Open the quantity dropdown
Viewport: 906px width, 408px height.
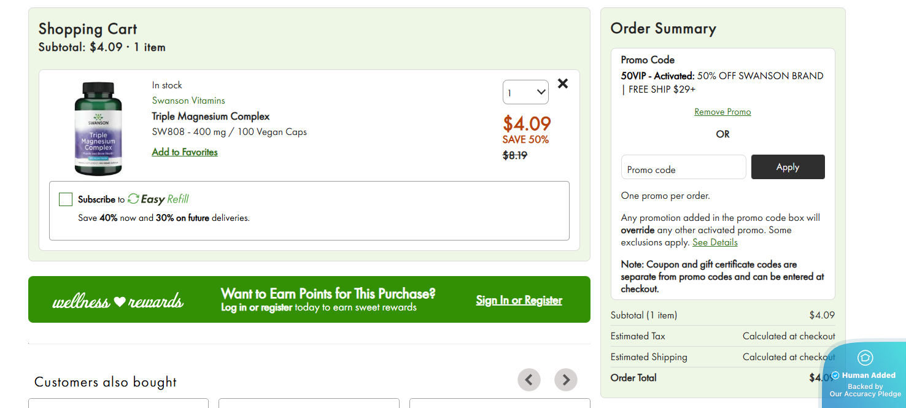pyautogui.click(x=525, y=93)
